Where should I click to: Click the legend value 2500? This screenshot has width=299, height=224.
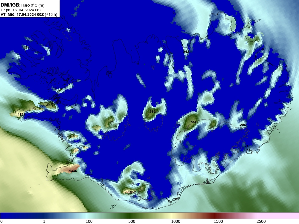pos(261,221)
